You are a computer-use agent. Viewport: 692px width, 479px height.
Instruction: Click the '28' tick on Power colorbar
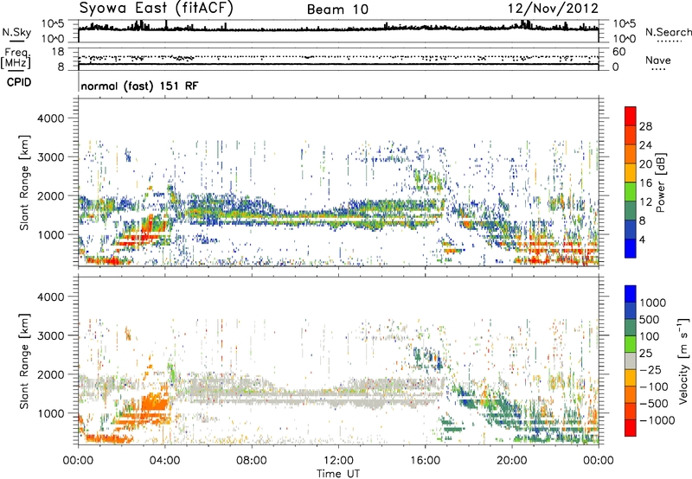pyautogui.click(x=645, y=126)
